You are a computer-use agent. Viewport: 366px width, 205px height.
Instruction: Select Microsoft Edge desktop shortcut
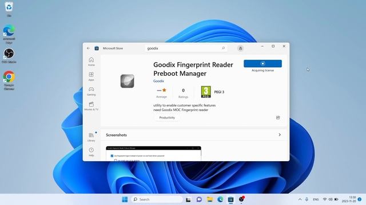pyautogui.click(x=9, y=34)
